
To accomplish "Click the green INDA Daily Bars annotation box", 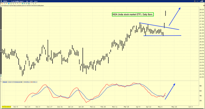I will pyautogui.click(x=133, y=14).
